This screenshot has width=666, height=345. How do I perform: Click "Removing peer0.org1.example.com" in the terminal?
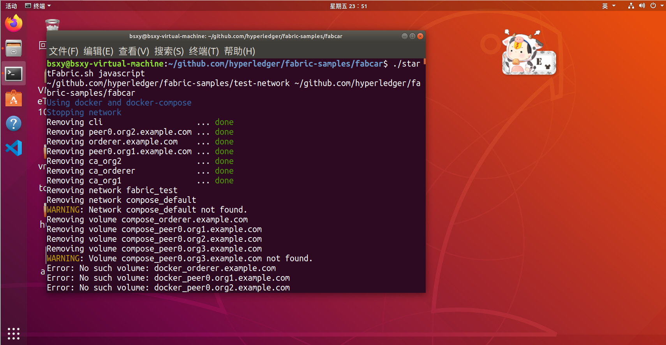pyautogui.click(x=119, y=151)
